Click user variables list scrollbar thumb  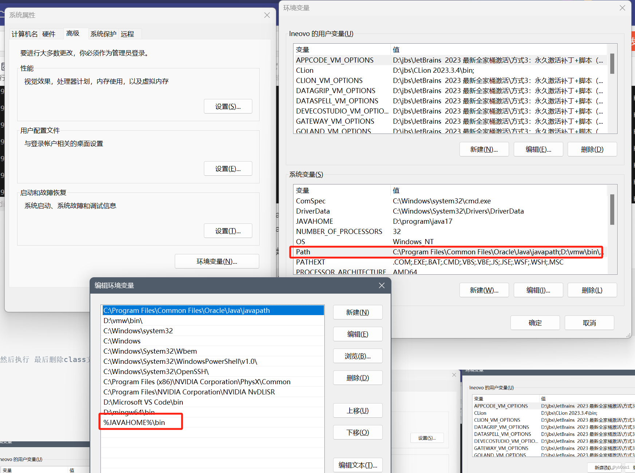pyautogui.click(x=612, y=64)
